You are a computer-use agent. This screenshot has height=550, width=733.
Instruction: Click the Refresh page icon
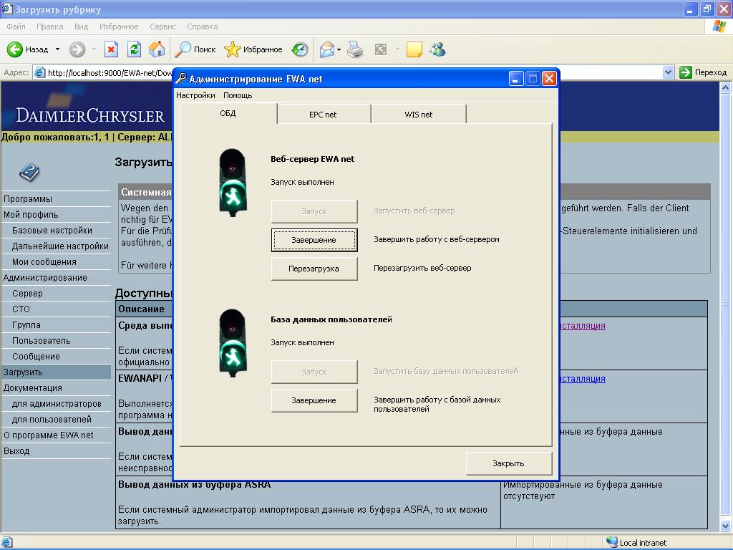point(134,49)
